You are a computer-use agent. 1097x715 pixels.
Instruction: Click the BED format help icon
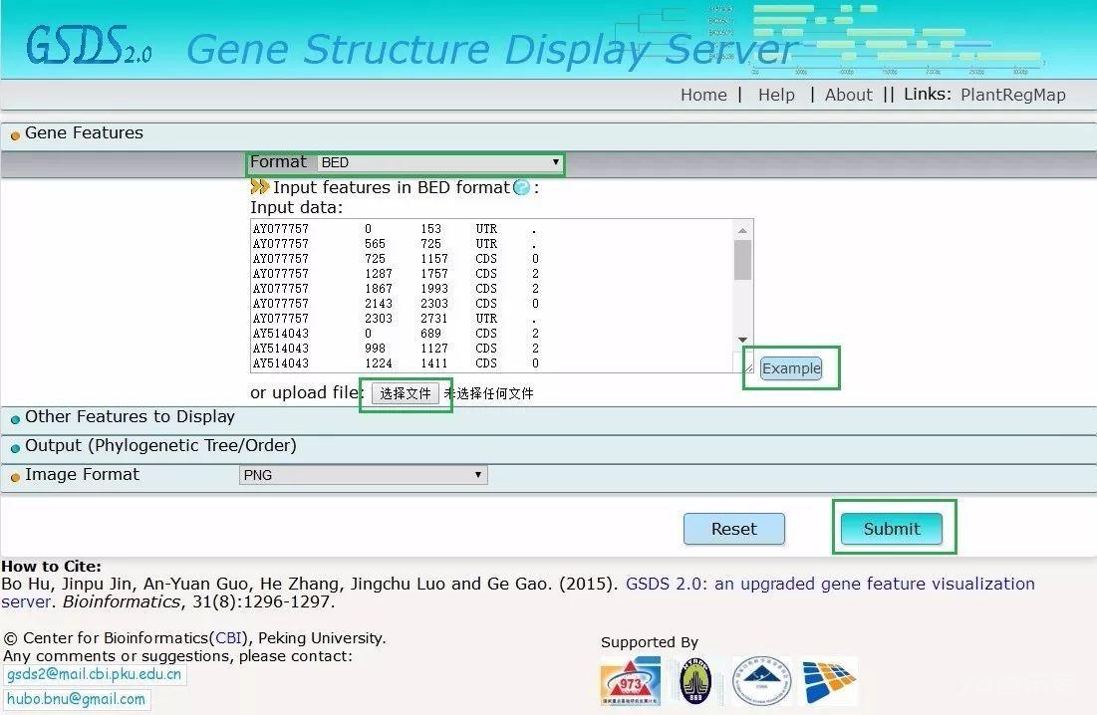[522, 187]
